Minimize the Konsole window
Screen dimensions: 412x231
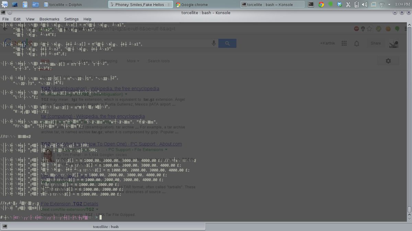[395, 12]
